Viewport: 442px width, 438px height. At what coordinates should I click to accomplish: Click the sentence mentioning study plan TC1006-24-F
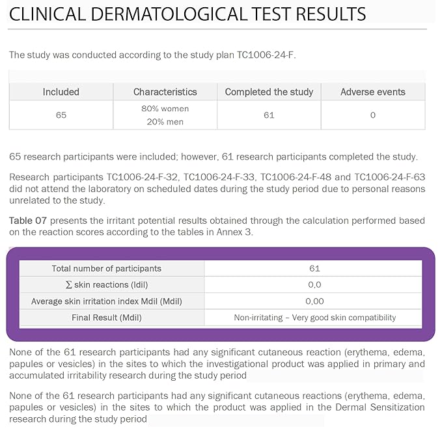pos(152,55)
